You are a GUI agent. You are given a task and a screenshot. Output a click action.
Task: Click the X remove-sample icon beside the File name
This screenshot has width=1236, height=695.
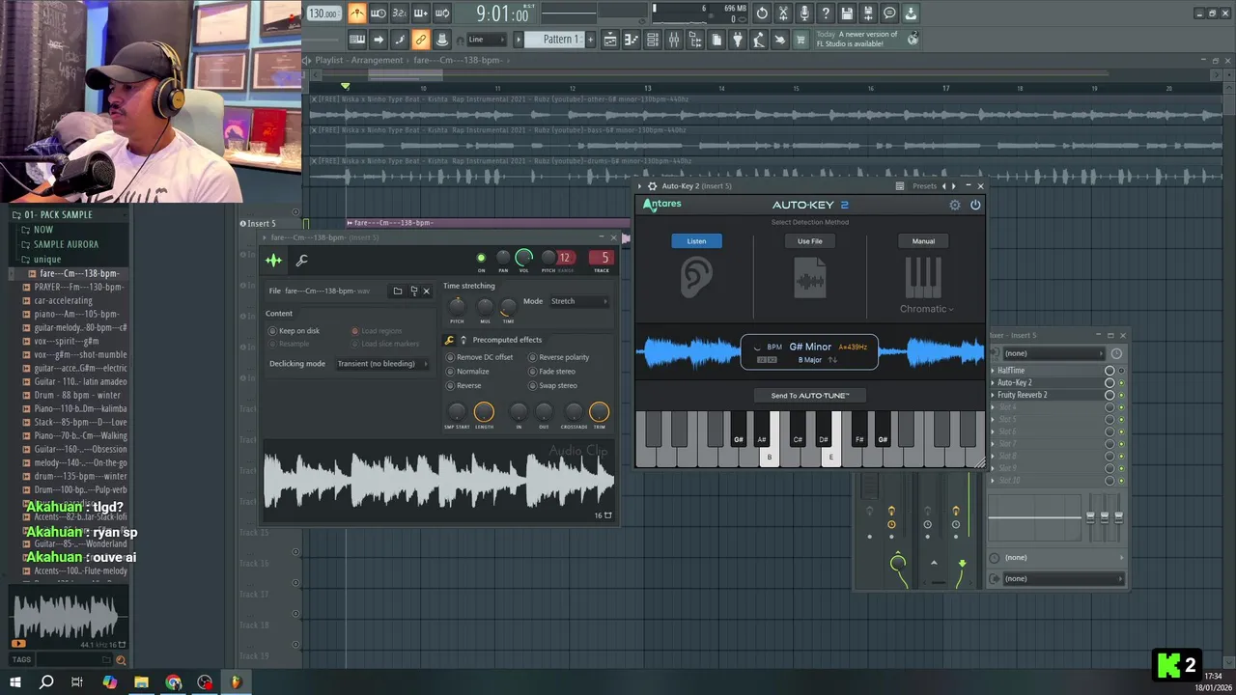[426, 291]
